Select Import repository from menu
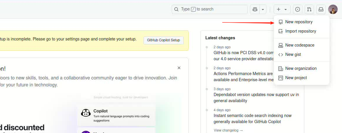Viewport: 342px width, 133px height. click(301, 31)
